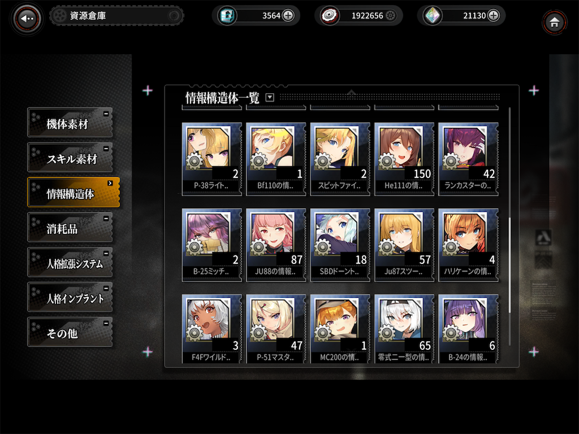This screenshot has height=434, width=579.
Task: Expand the 情報構造体一覧 dropdown arrow
Action: 270,97
